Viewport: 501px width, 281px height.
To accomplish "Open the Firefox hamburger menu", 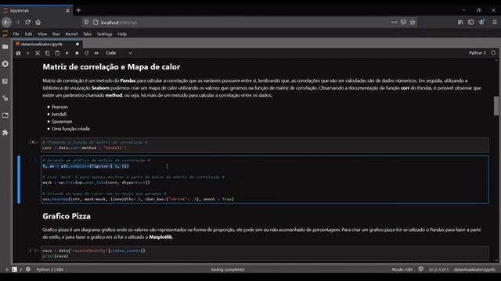I will (x=494, y=23).
